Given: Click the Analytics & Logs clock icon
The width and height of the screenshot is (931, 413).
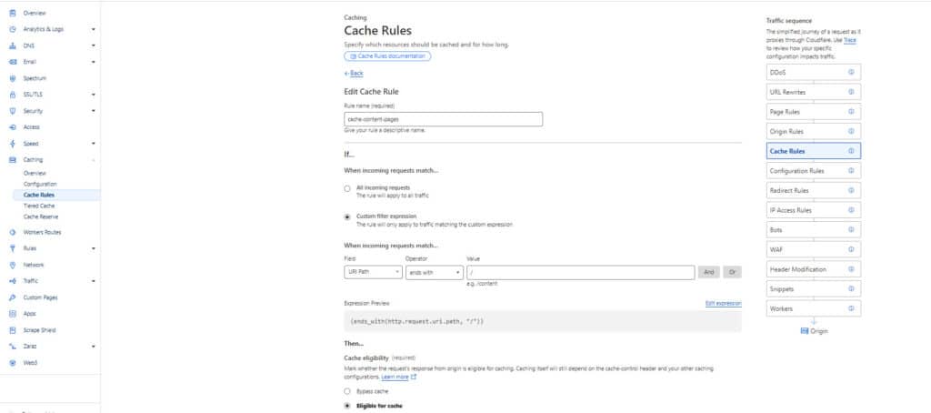Looking at the screenshot, I should pos(13,29).
